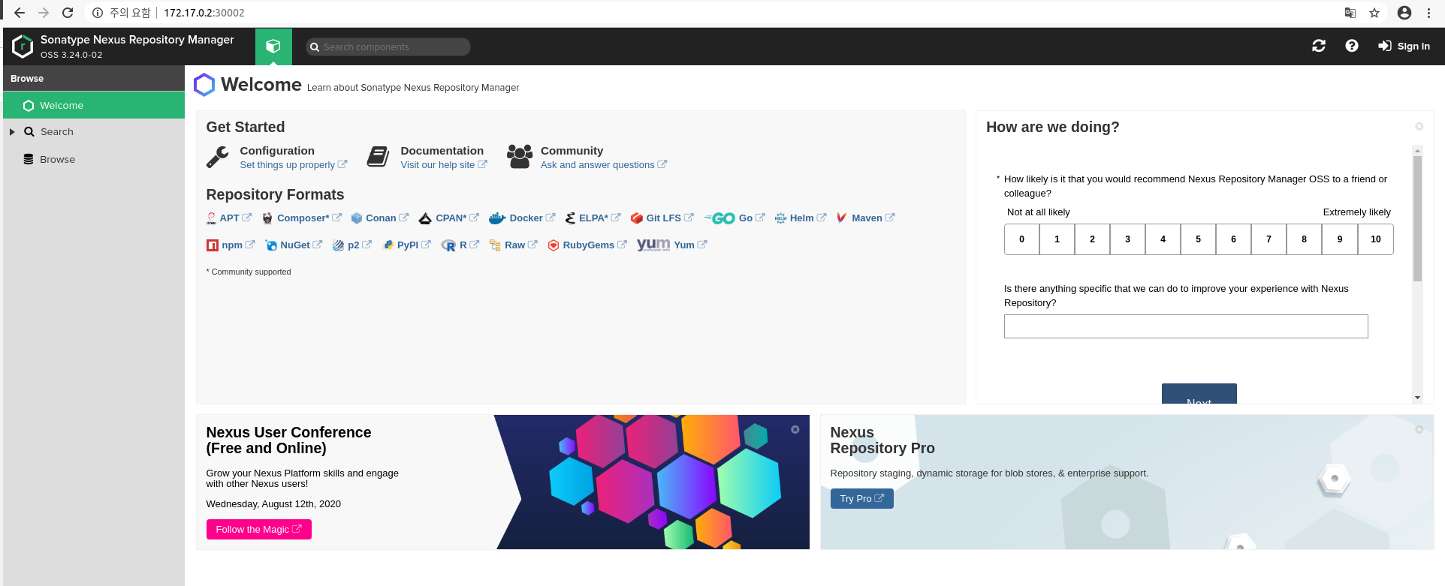This screenshot has height=586, width=1445.
Task: Click the site info icon in address bar
Action: click(x=97, y=13)
